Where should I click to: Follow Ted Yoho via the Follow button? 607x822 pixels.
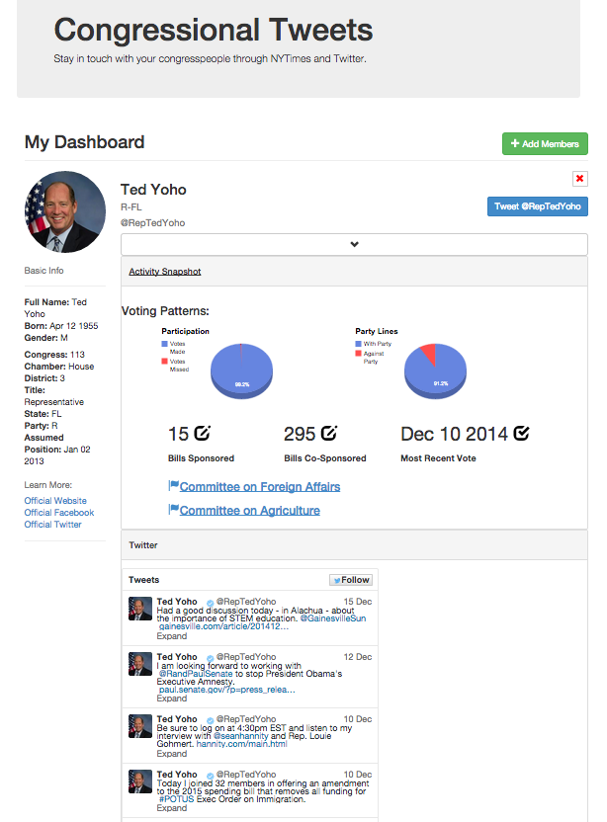[x=351, y=580]
